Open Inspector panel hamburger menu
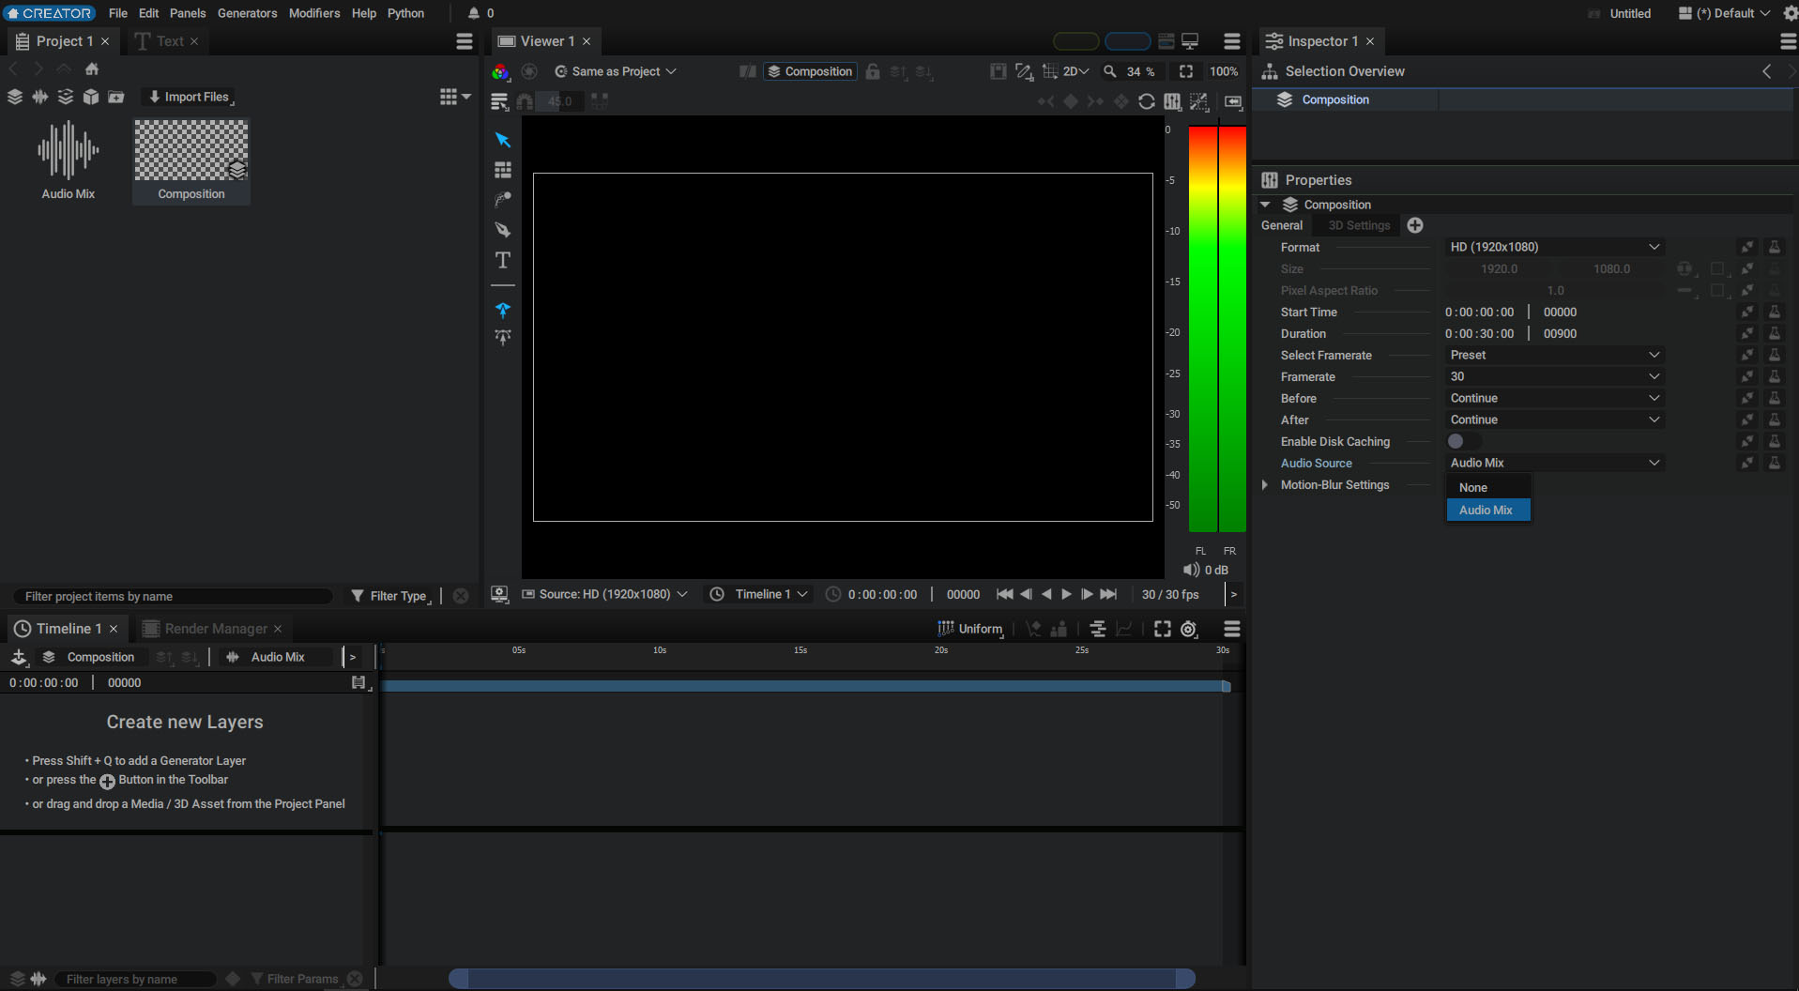 coord(1788,41)
